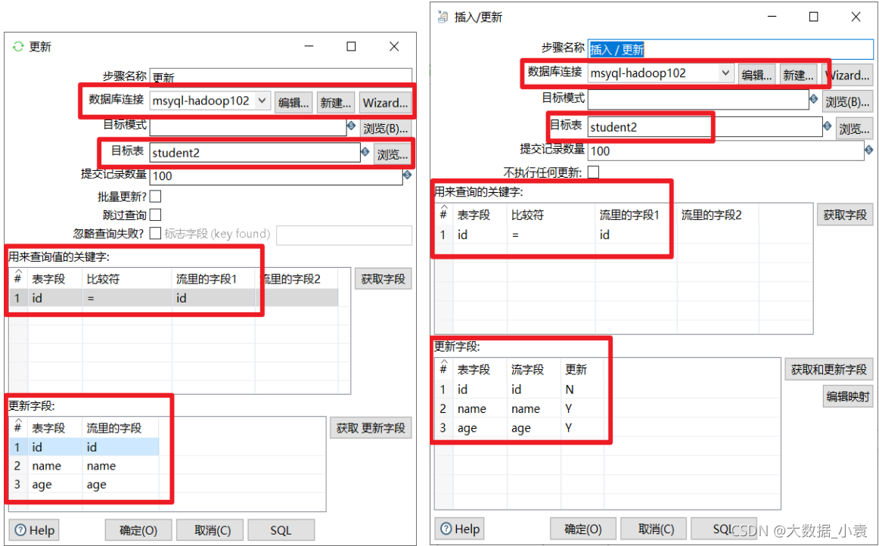Confirm with 确定(O) in 插入/更新 window
879x546 pixels.
[583, 529]
